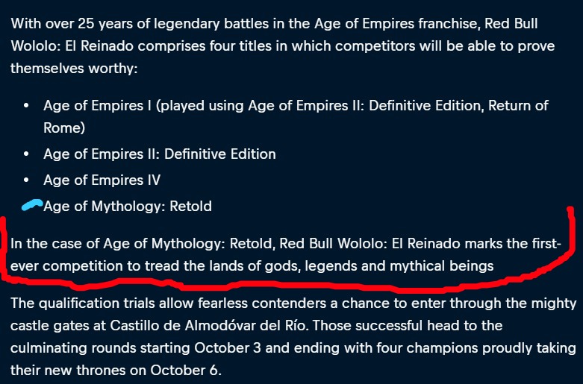
Task: Click the 'Age of Empires I' list entry
Action: tap(296, 116)
